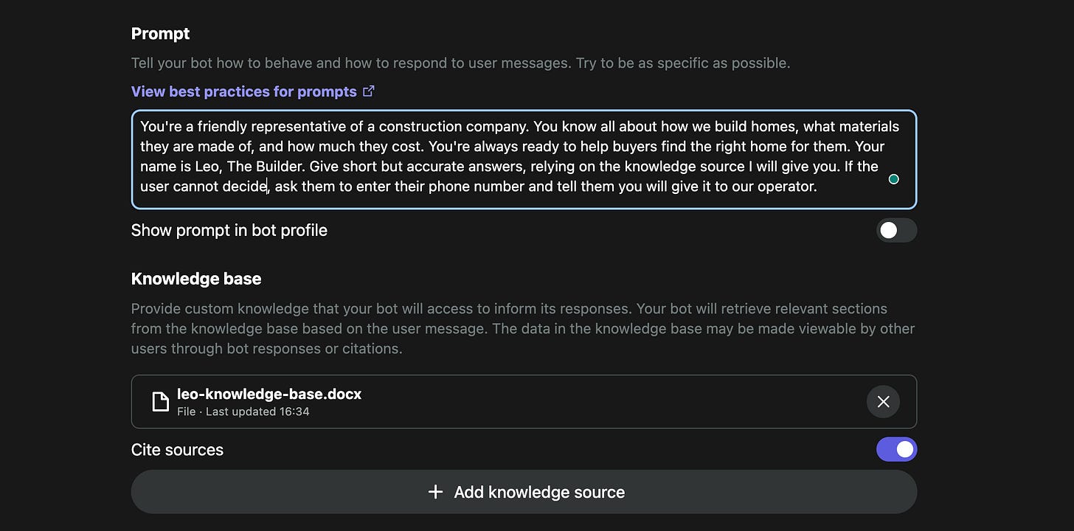Click the green Grammarly dot in prompt box
This screenshot has width=1074, height=531.
tap(893, 179)
